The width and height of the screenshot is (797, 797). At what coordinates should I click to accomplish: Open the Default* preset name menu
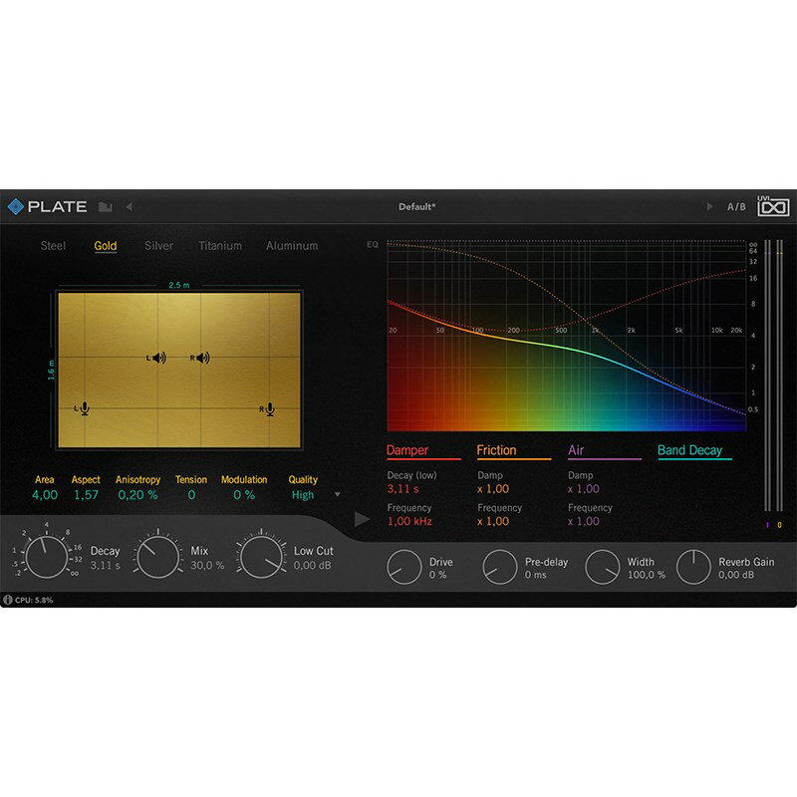pyautogui.click(x=416, y=207)
